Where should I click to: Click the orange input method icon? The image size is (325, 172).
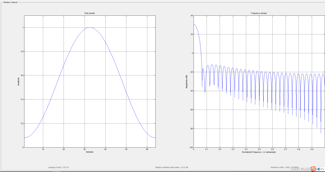point(313,168)
